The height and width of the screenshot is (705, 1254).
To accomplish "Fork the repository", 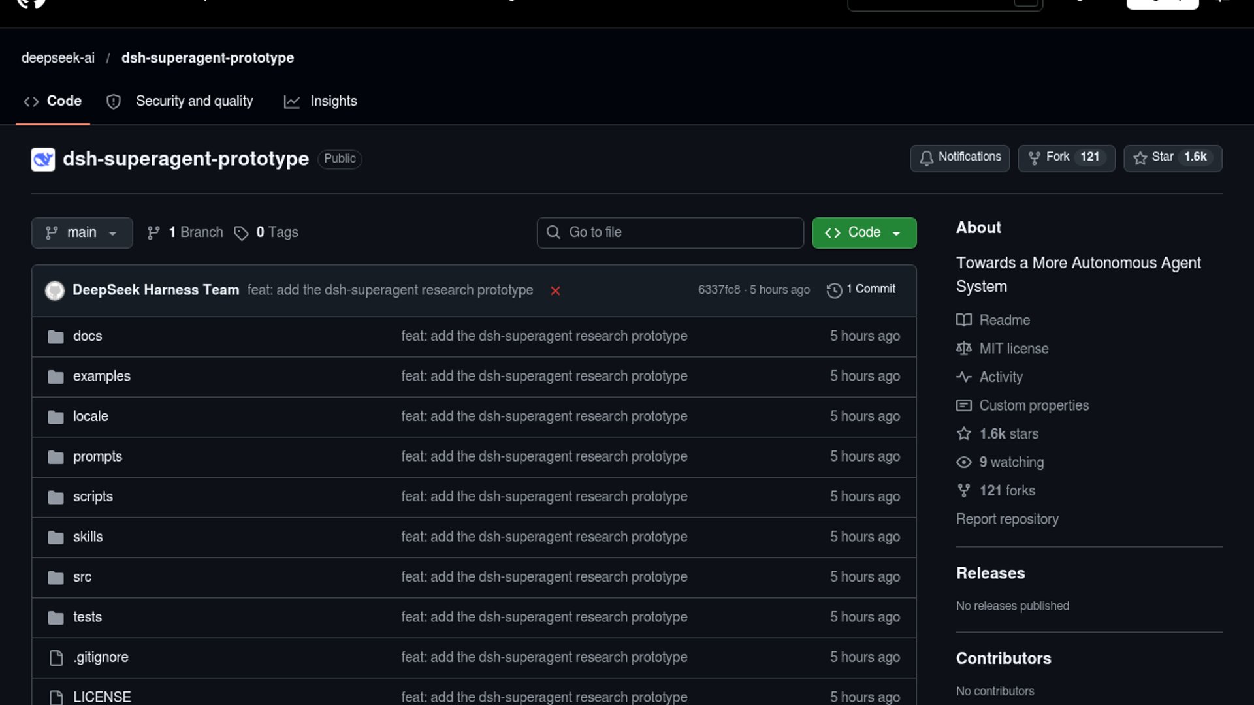I will coord(1067,158).
